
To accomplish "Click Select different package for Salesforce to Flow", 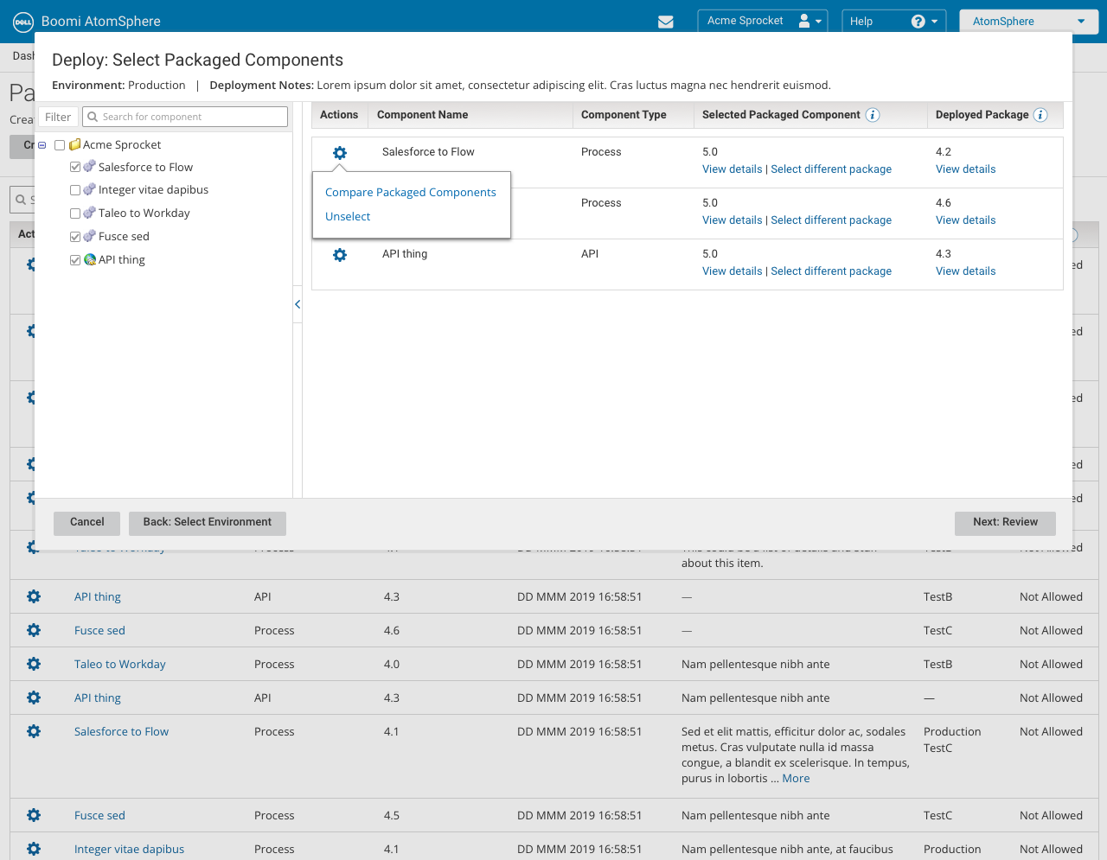I will tap(831, 169).
